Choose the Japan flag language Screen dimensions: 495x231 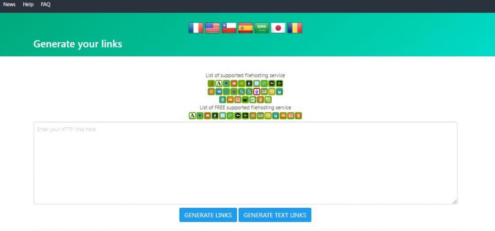click(x=278, y=28)
